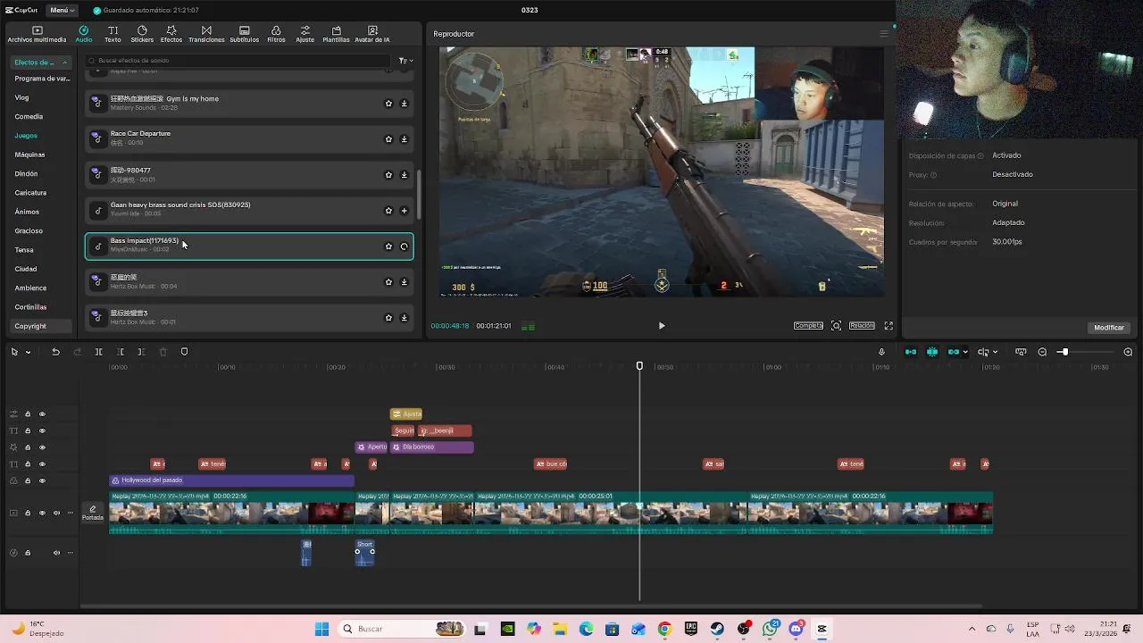Select the Hollywood del pasado filter clip
1143x643 pixels.
231,480
